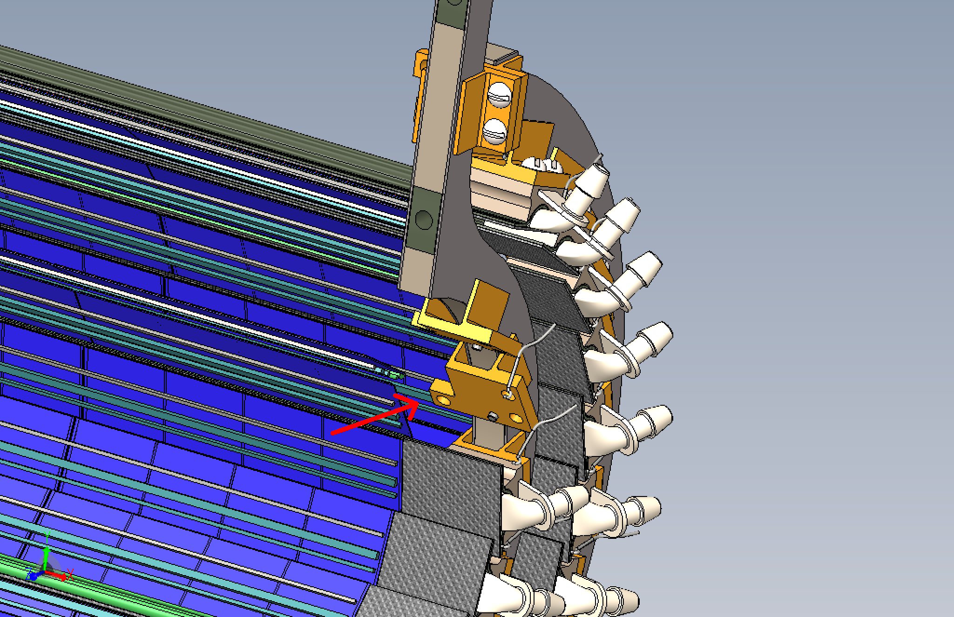Select the lower slotted screw on orange bracket
Screen dimensions: 954x617
pos(494,133)
